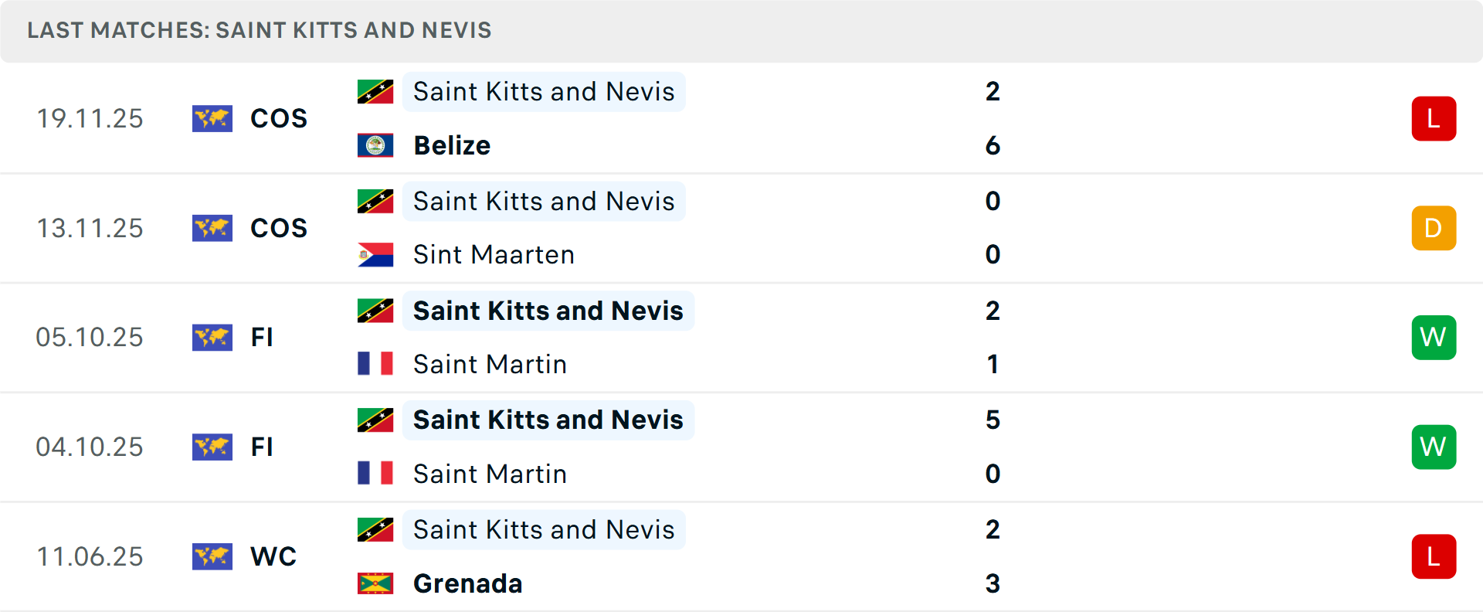1483x612 pixels.
Task: Click the Last Matches section header
Action: tap(260, 30)
